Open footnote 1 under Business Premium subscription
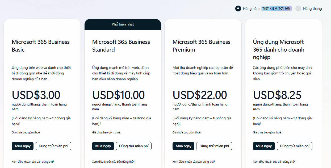Viewport: 331px width, 168px height. coord(180,123)
